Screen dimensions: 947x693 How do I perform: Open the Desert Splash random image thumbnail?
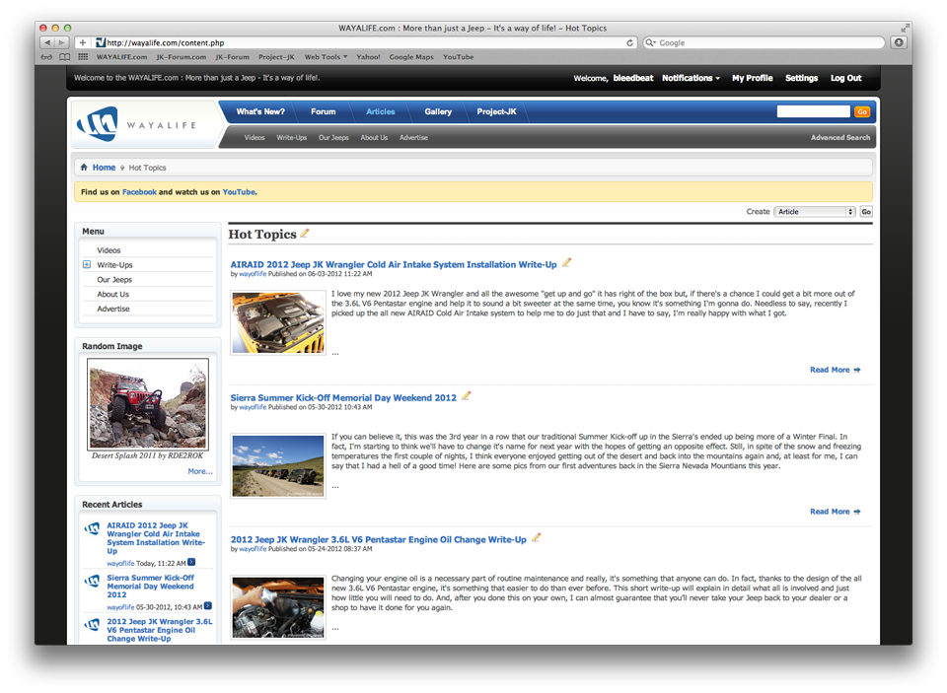point(148,404)
